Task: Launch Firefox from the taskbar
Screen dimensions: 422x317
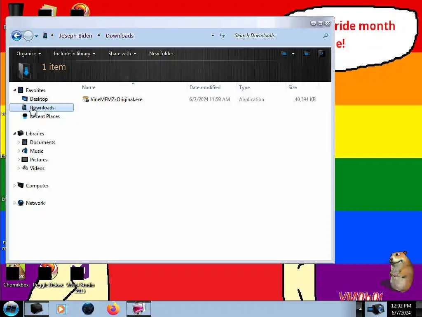Action: click(x=113, y=309)
